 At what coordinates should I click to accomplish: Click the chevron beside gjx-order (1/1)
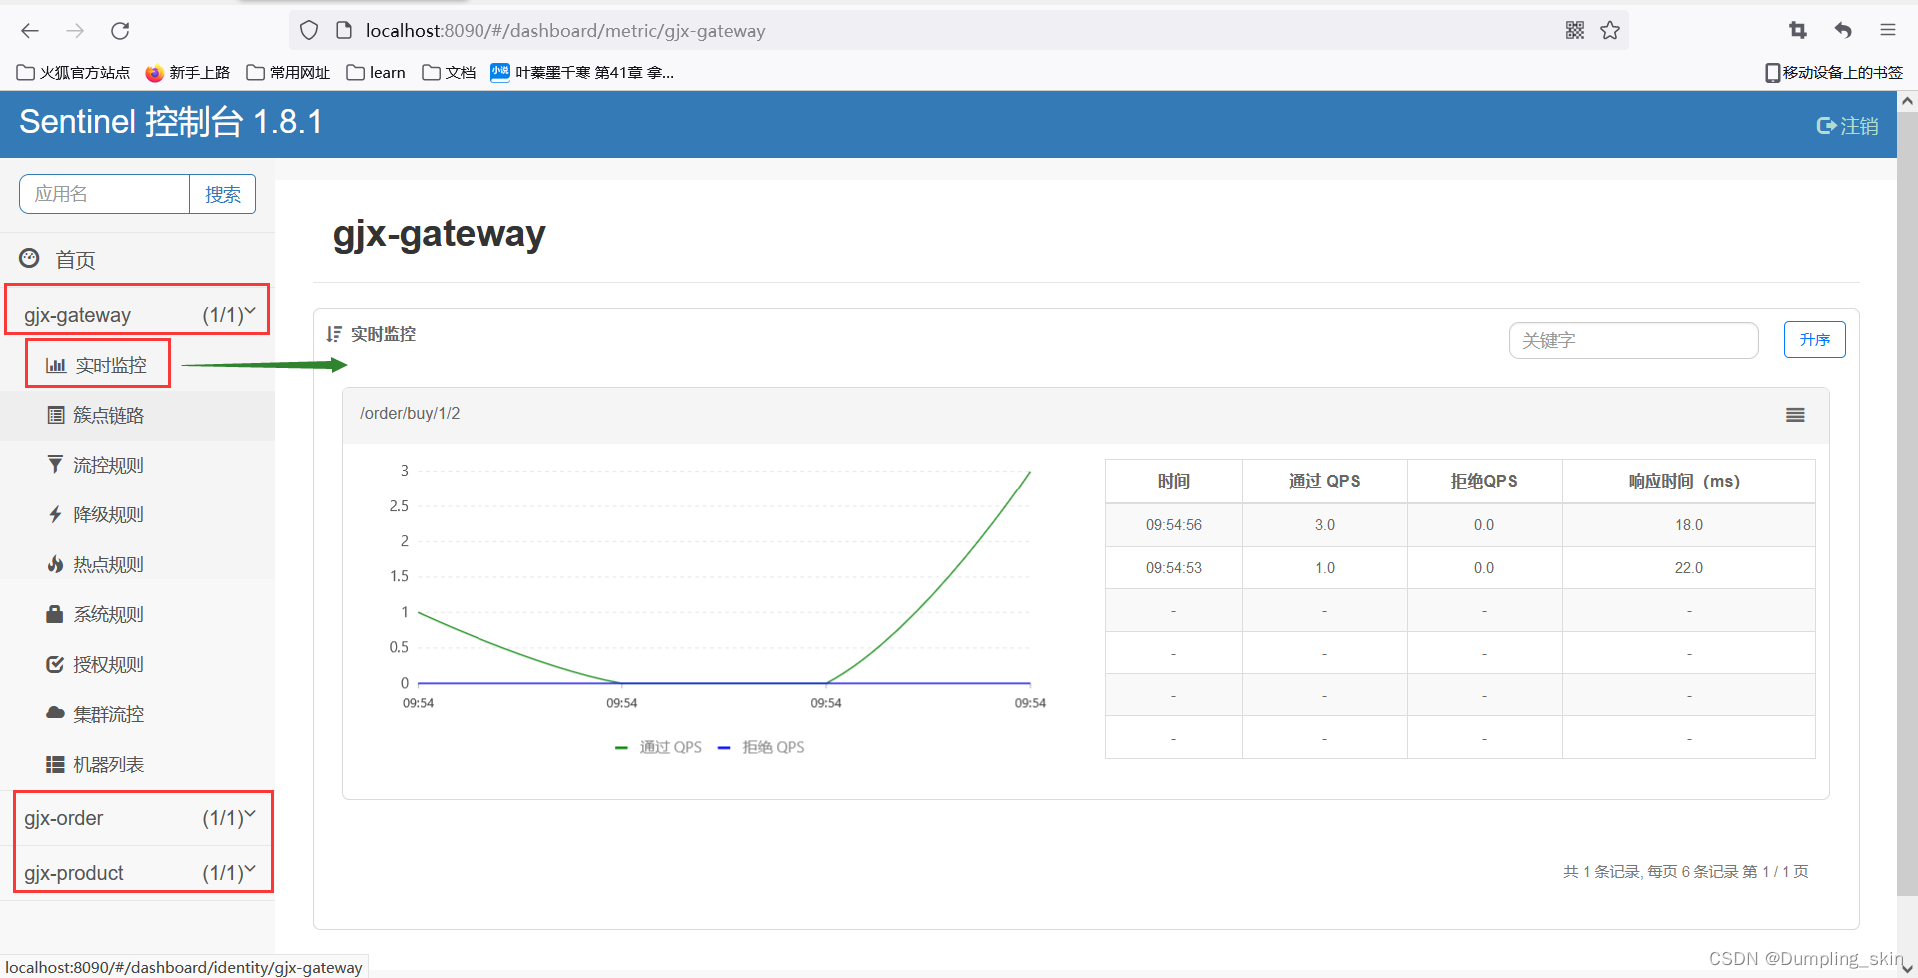[250, 814]
